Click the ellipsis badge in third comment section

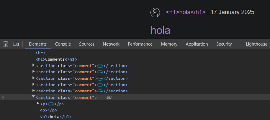(100, 79)
